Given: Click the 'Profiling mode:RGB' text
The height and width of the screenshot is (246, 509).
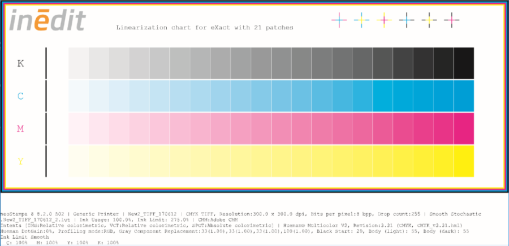Looking at the screenshot, I should [x=84, y=231].
